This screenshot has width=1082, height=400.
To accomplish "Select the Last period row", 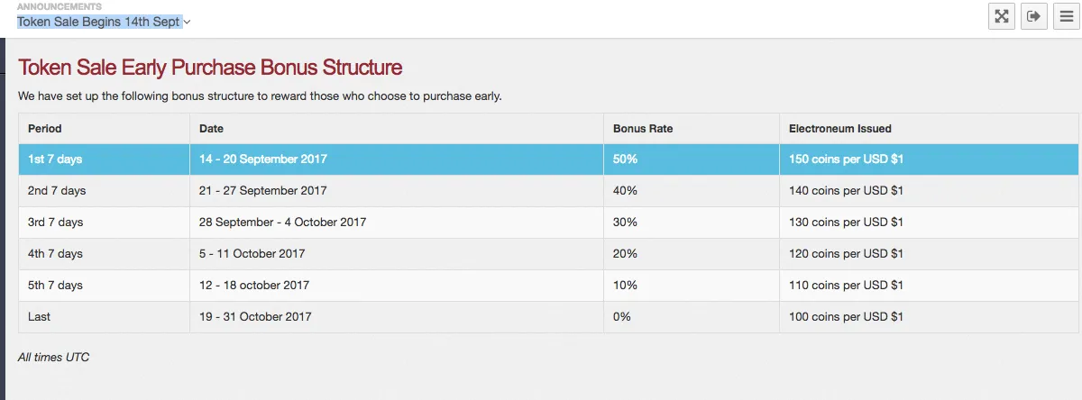I will coord(548,317).
